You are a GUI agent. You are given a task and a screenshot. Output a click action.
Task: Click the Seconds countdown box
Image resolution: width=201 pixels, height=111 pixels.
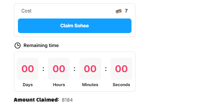[x=121, y=69]
